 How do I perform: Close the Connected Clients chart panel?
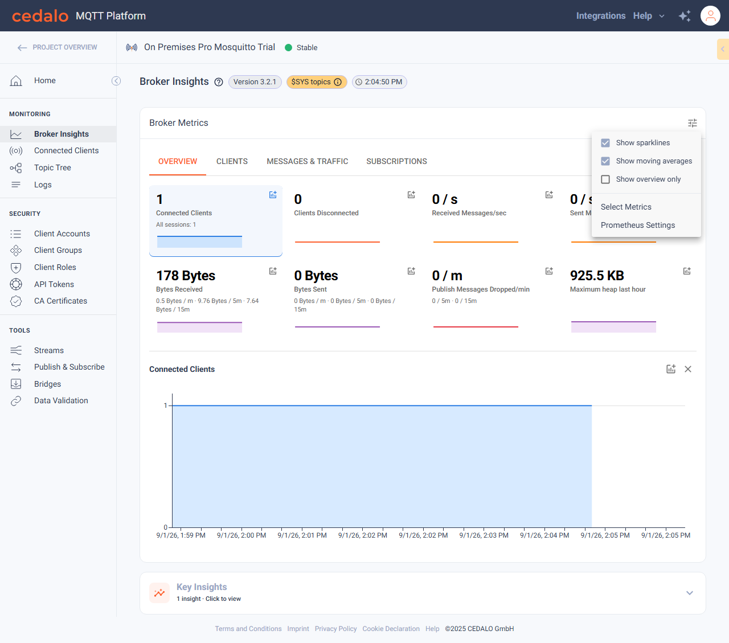(688, 369)
